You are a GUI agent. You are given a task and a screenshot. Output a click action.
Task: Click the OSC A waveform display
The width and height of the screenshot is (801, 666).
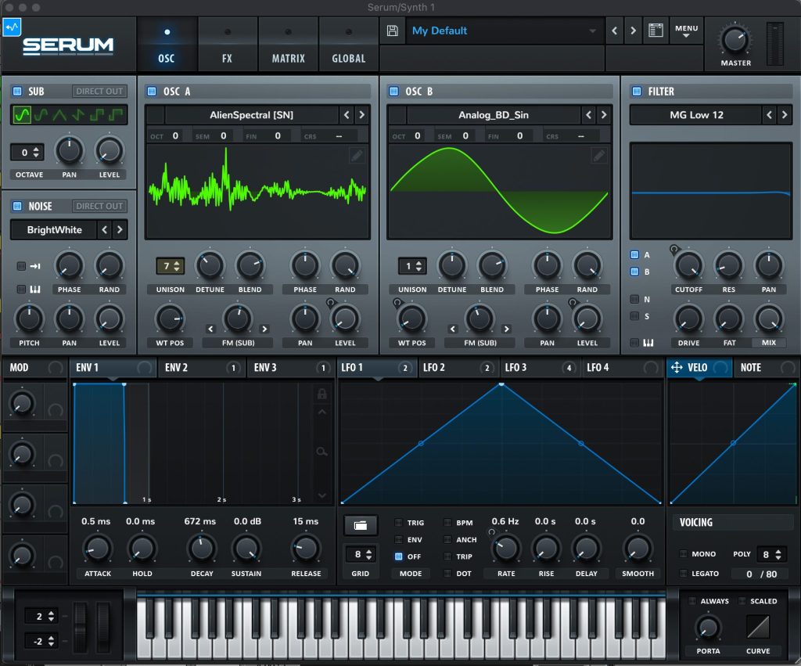pos(257,192)
